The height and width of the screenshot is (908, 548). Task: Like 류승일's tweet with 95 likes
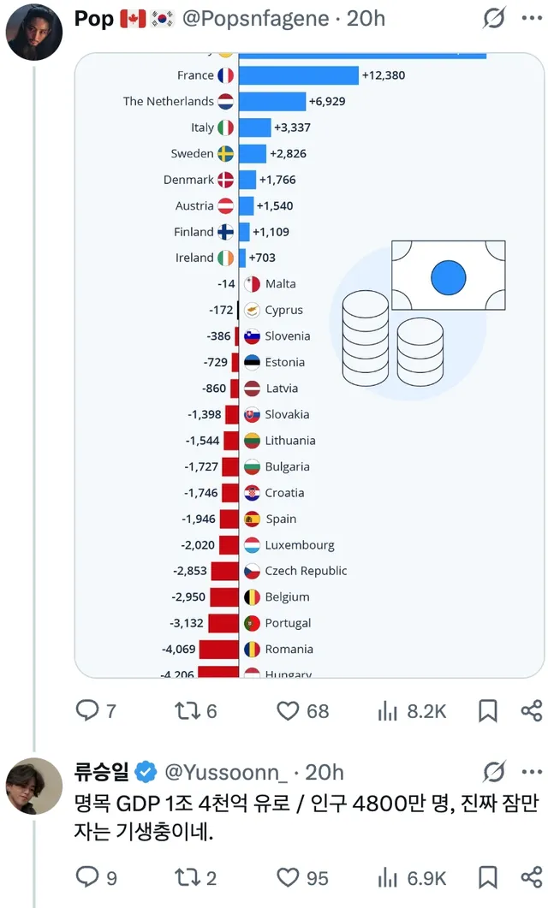(x=289, y=877)
